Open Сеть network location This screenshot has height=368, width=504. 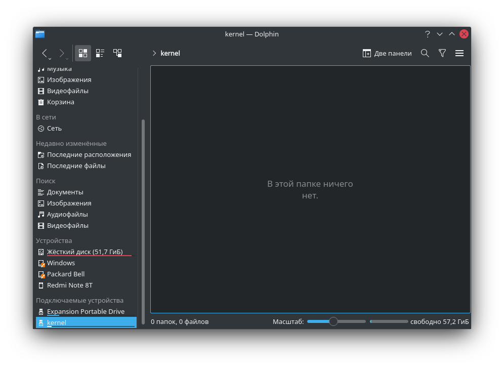coord(86,129)
